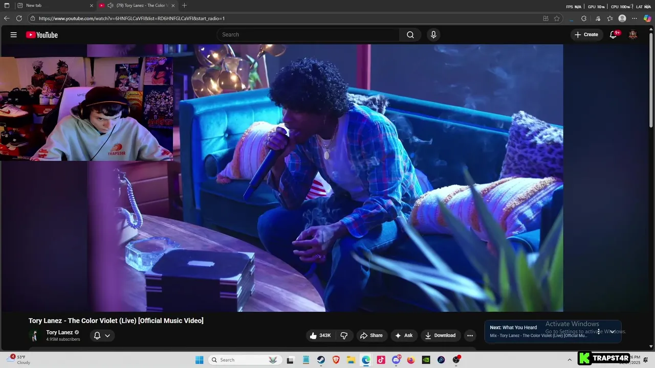Open File Explorer from the taskbar
The height and width of the screenshot is (368, 655).
coord(351,360)
